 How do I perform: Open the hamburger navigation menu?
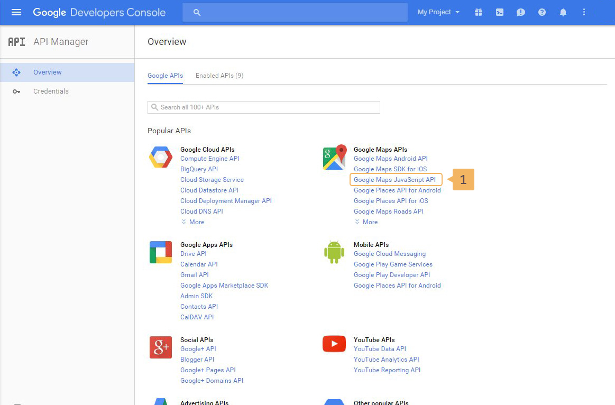click(x=16, y=12)
